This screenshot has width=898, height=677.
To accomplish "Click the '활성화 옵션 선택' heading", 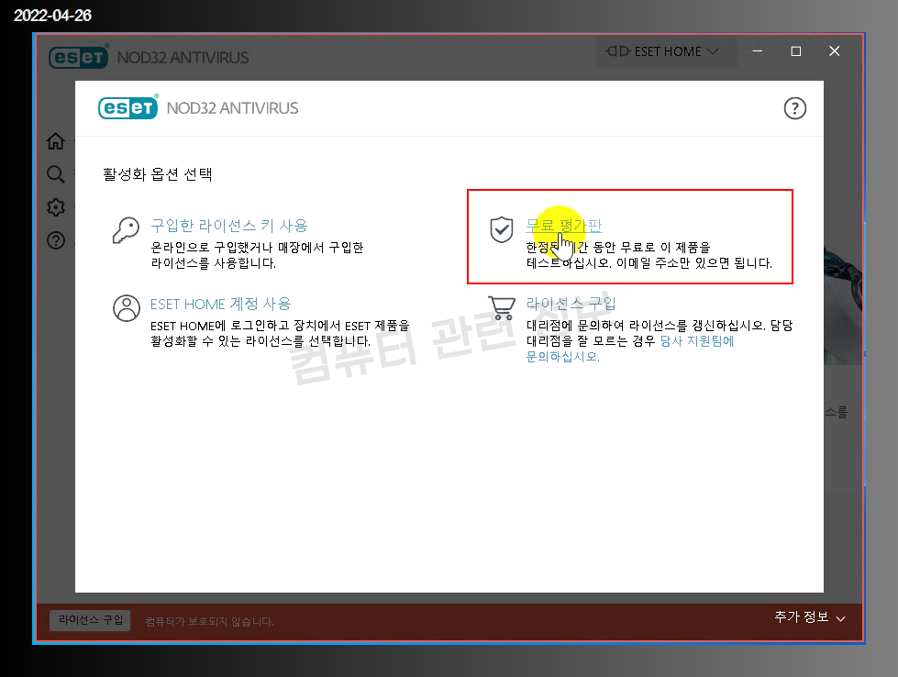I will click(x=158, y=174).
